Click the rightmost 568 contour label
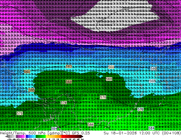181x140 pixels. pyautogui.click(x=152, y=81)
